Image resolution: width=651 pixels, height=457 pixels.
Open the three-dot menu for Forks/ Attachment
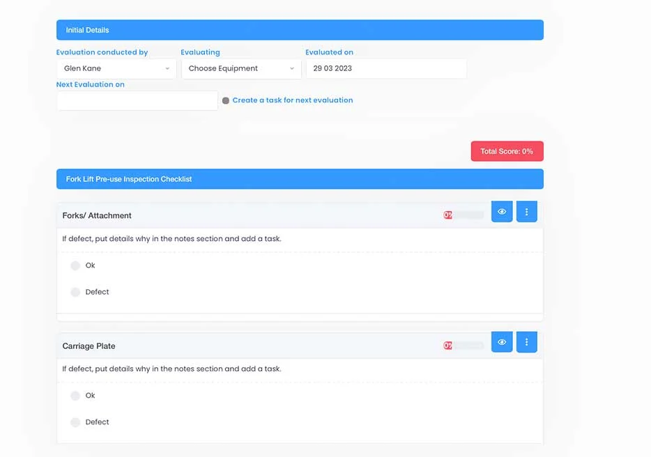click(x=526, y=212)
